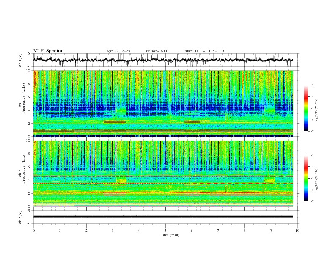335x259 pixels.
Task: Click the ch.1 'Frequency (kHz)' axis label
Action: 24,98
